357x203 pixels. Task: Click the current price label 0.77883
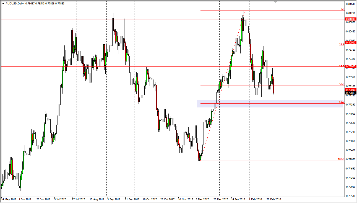(351, 93)
